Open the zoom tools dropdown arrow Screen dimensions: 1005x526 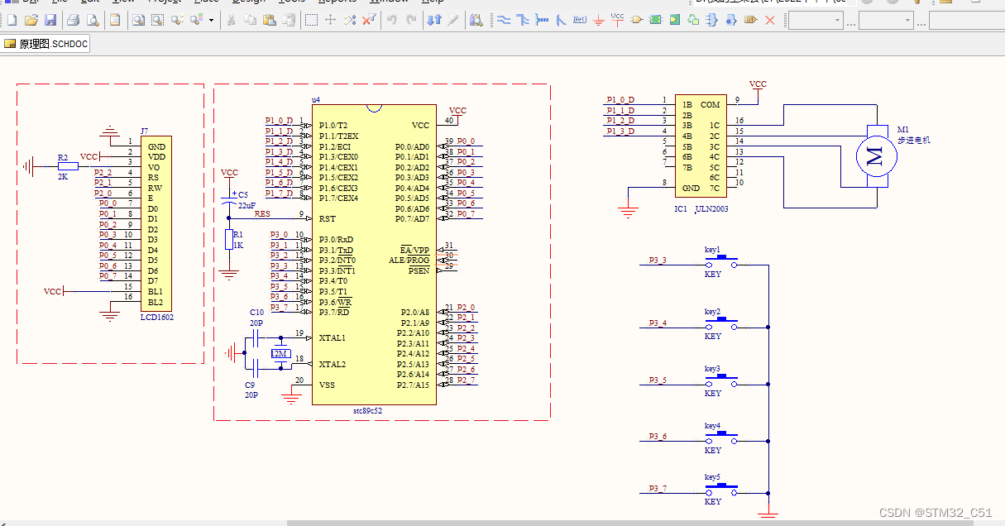[x=211, y=20]
